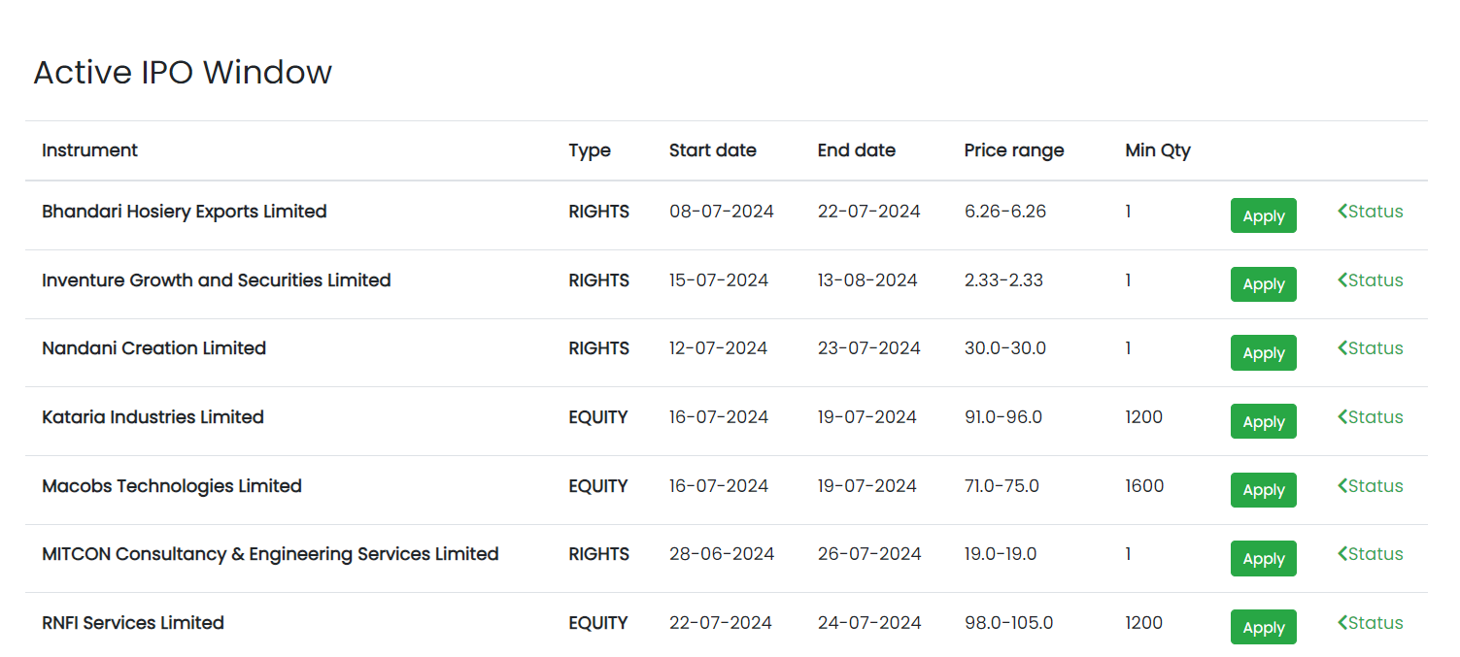
Task: Select the Kataria Industries Limited name
Action: [x=153, y=417]
